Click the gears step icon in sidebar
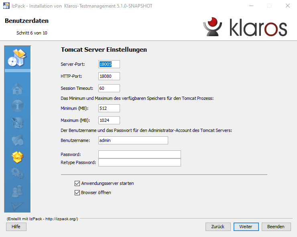Screen dimensions: 297x237 [17, 173]
